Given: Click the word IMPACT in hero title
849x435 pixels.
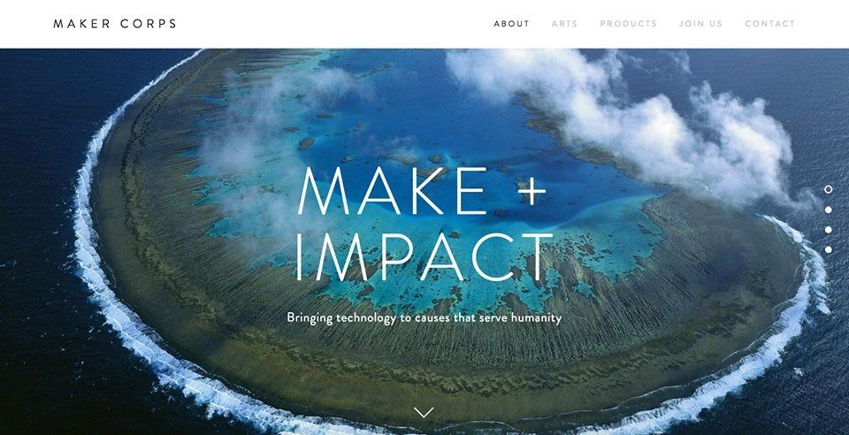Looking at the screenshot, I should click(x=424, y=256).
